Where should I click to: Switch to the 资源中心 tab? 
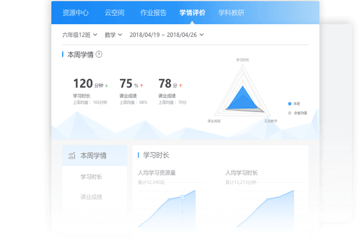click(76, 13)
